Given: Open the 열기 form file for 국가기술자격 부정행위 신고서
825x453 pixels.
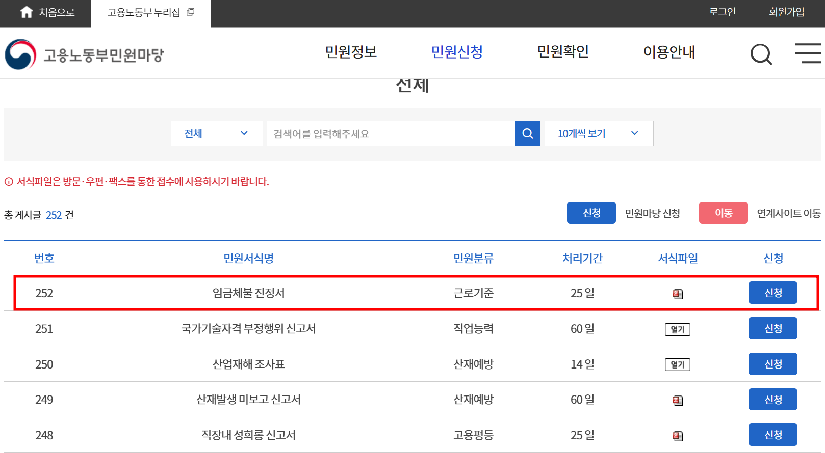Looking at the screenshot, I should (678, 329).
